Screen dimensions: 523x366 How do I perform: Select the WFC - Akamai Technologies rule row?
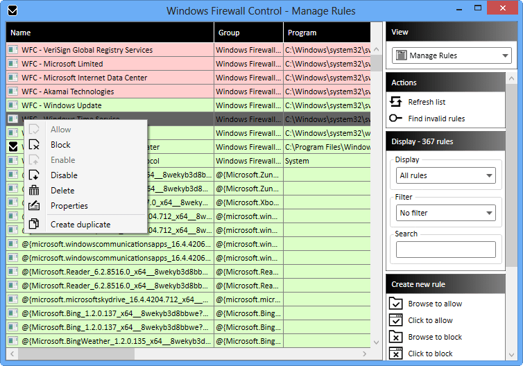tap(188, 91)
